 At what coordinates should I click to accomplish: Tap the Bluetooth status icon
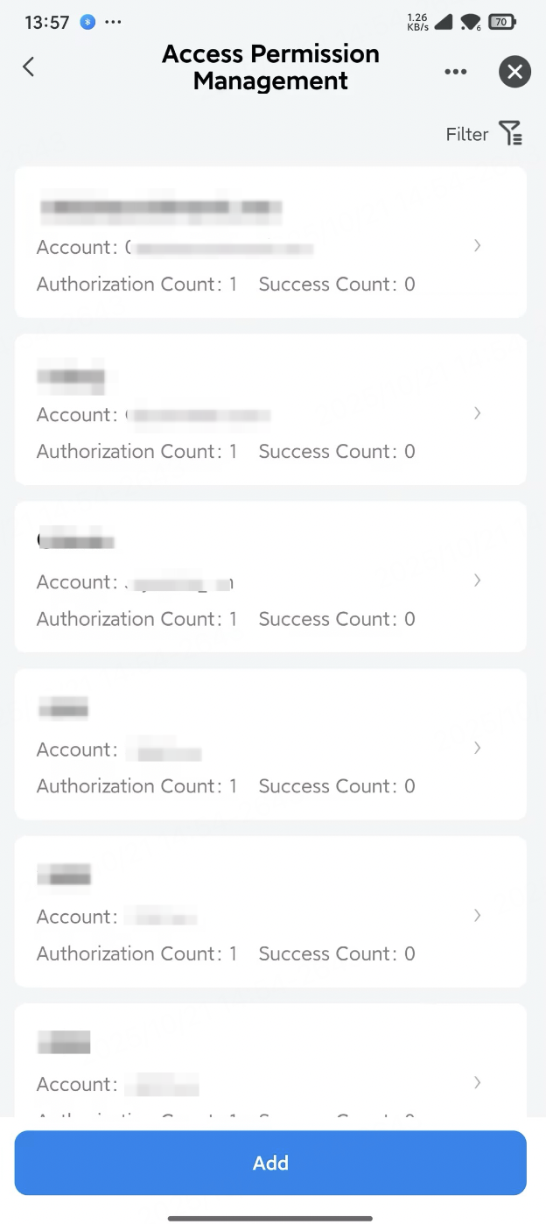coord(87,22)
